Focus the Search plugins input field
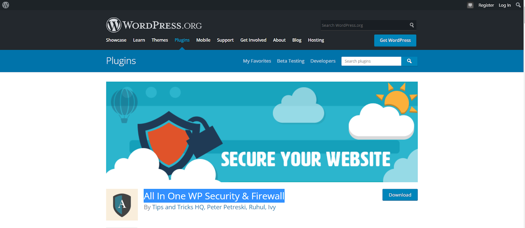This screenshot has width=525, height=228. point(371,61)
